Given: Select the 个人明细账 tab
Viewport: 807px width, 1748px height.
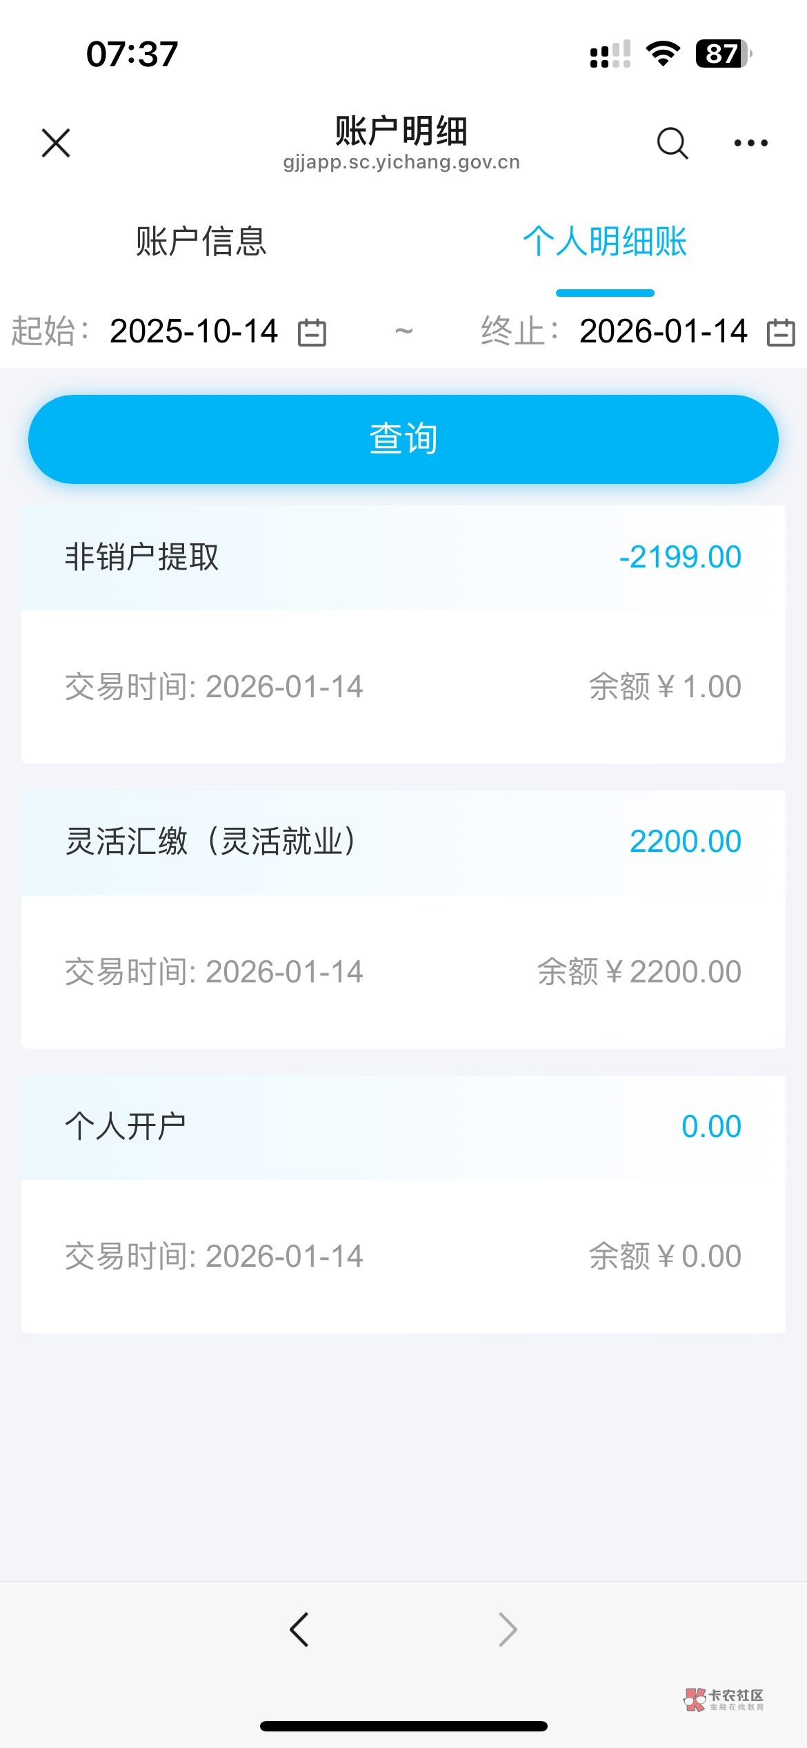Looking at the screenshot, I should (605, 242).
